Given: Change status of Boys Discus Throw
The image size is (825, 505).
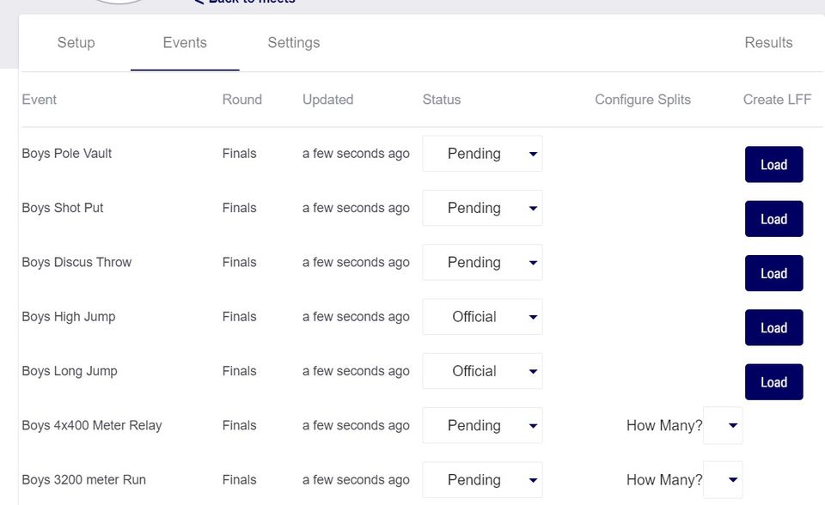Looking at the screenshot, I should click(x=482, y=263).
